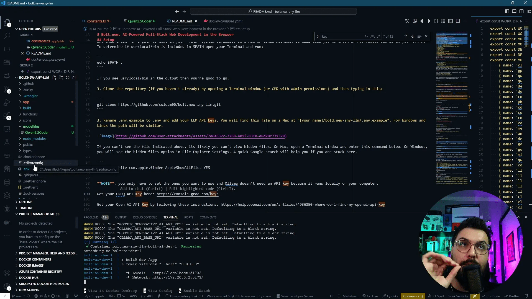
Task: Open the Accounts icon in activity bar
Action: [7, 273]
